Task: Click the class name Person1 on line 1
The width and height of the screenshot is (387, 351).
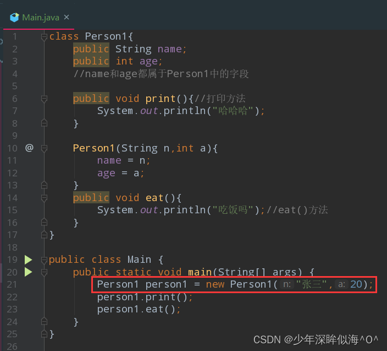Action: [x=106, y=36]
